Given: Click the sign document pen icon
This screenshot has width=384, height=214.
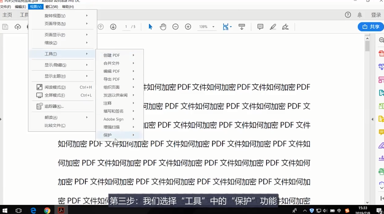Looking at the screenshot, I should tap(285, 27).
